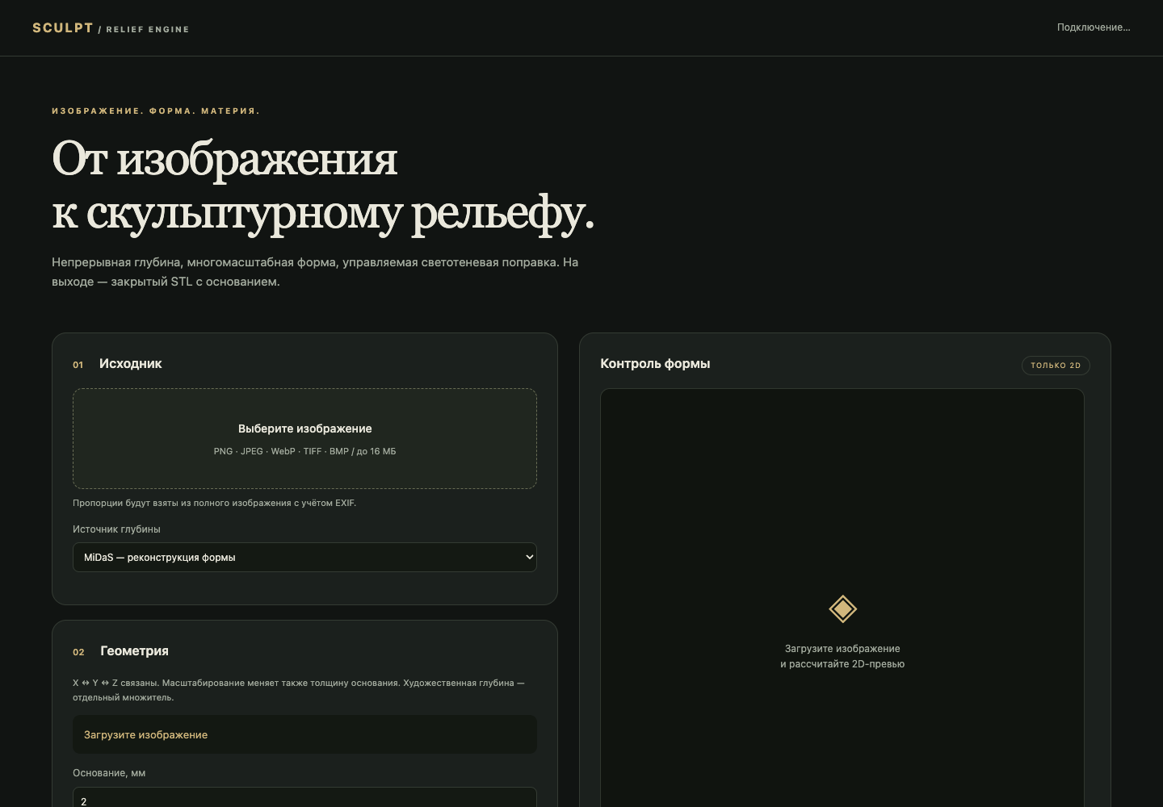Click the 'Геометрия' section heading
Viewport: 1163px width, 807px height.
tap(134, 651)
